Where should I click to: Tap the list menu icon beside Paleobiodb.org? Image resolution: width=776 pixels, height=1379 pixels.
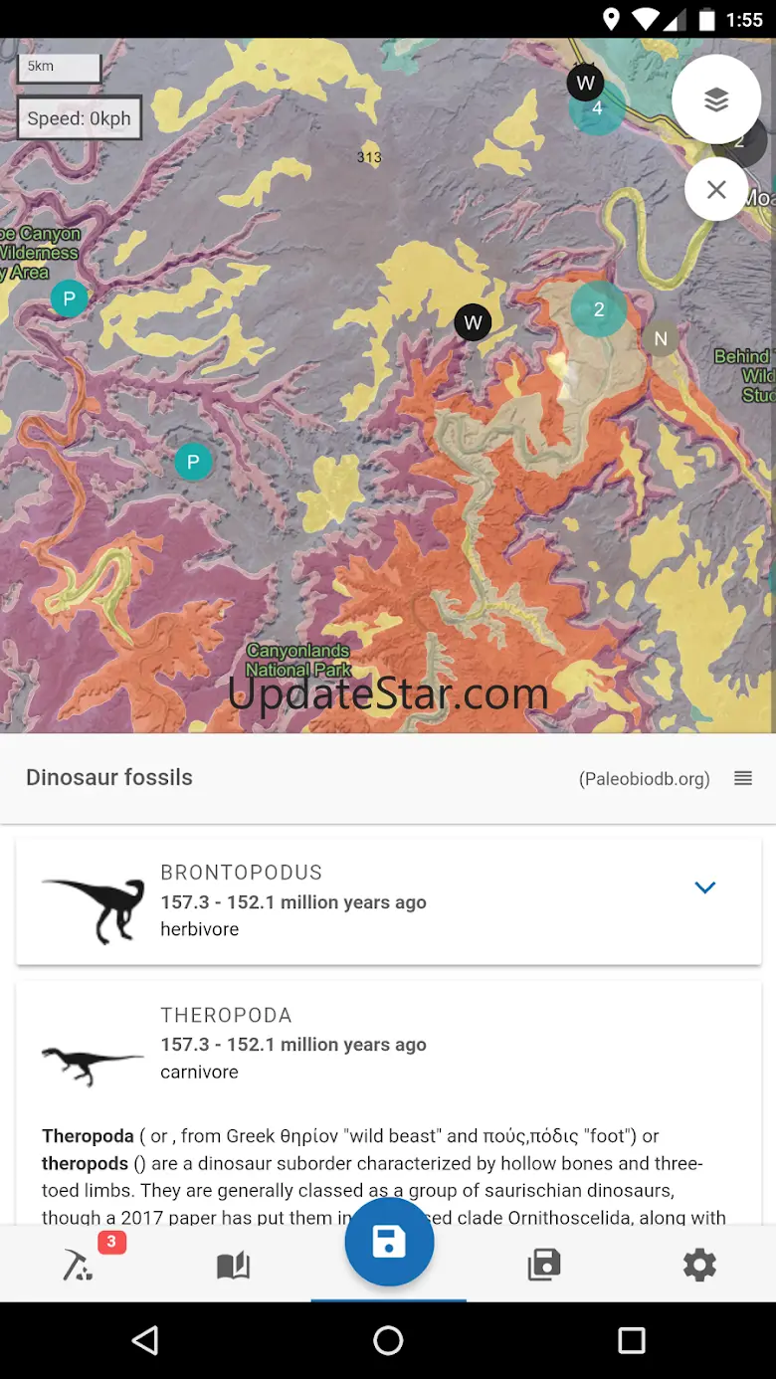pos(743,778)
